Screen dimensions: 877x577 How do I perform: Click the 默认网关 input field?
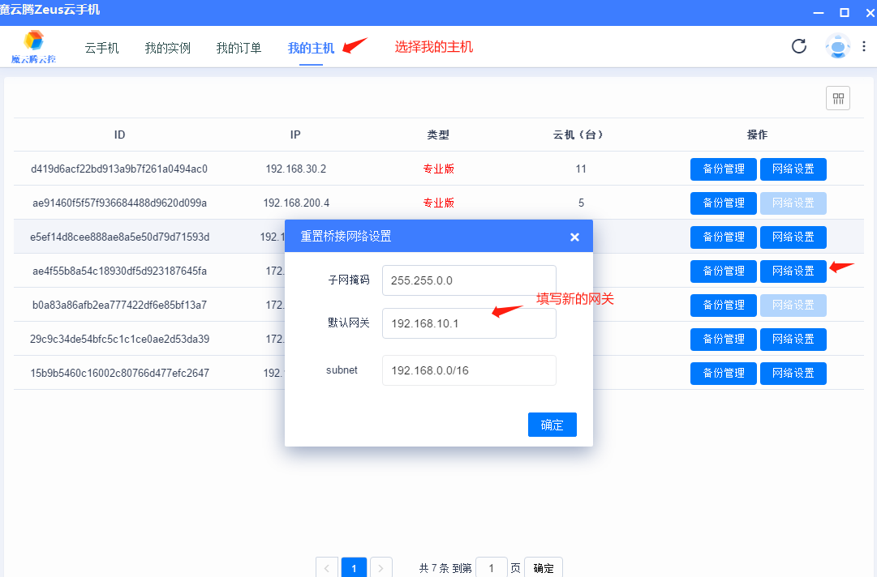pos(468,323)
